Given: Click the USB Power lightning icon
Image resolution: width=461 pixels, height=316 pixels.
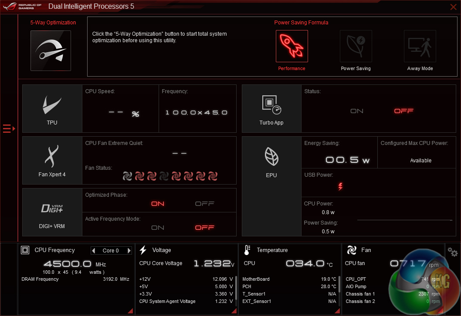Looking at the screenshot, I should tap(341, 187).
